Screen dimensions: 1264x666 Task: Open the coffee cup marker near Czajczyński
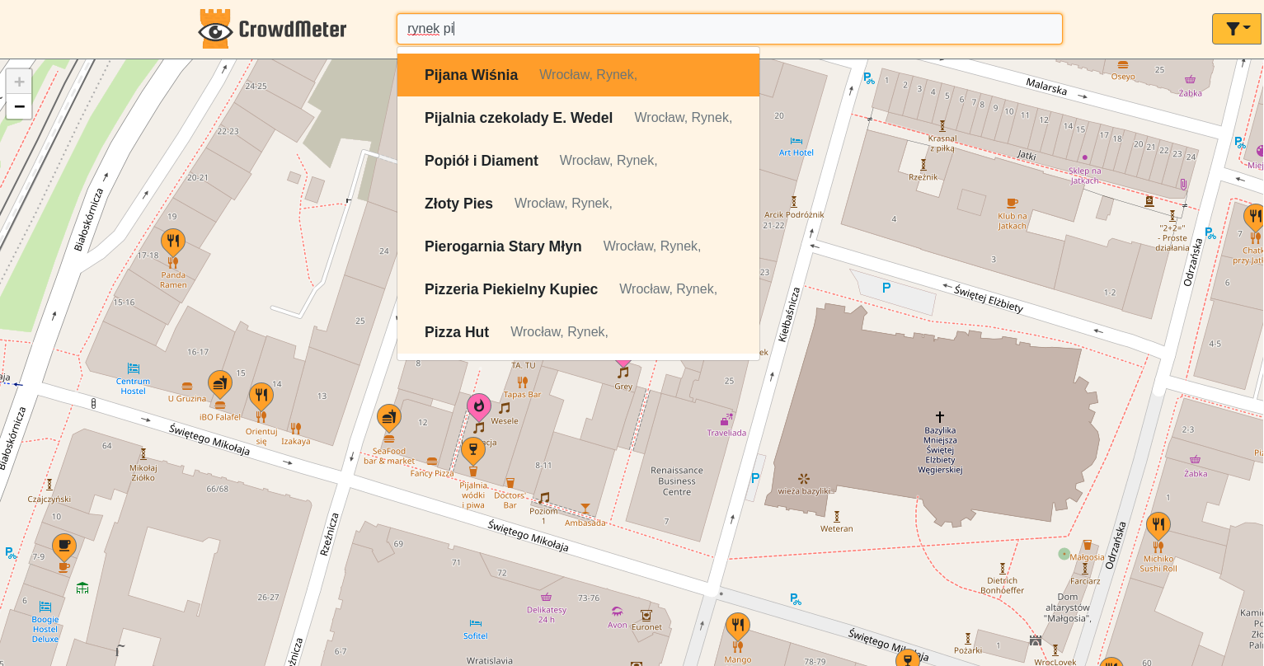coord(64,548)
